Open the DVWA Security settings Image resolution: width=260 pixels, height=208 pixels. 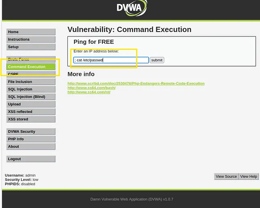point(31,131)
